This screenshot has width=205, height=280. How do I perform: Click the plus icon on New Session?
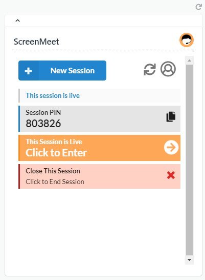point(28,71)
